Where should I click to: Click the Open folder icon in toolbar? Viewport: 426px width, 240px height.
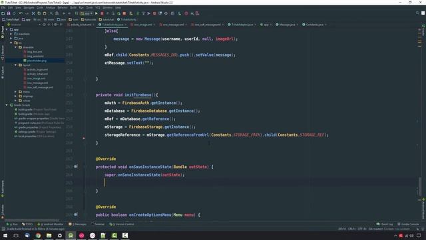[x=3, y=13]
